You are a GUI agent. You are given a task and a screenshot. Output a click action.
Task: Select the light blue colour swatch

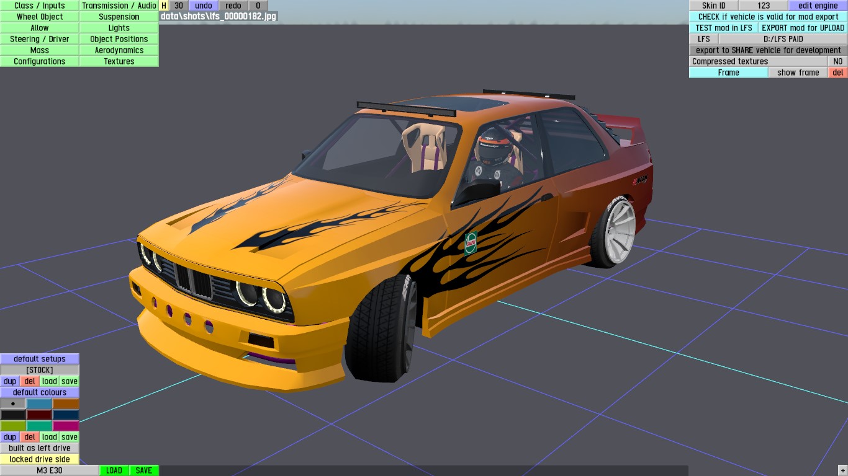[x=40, y=403]
